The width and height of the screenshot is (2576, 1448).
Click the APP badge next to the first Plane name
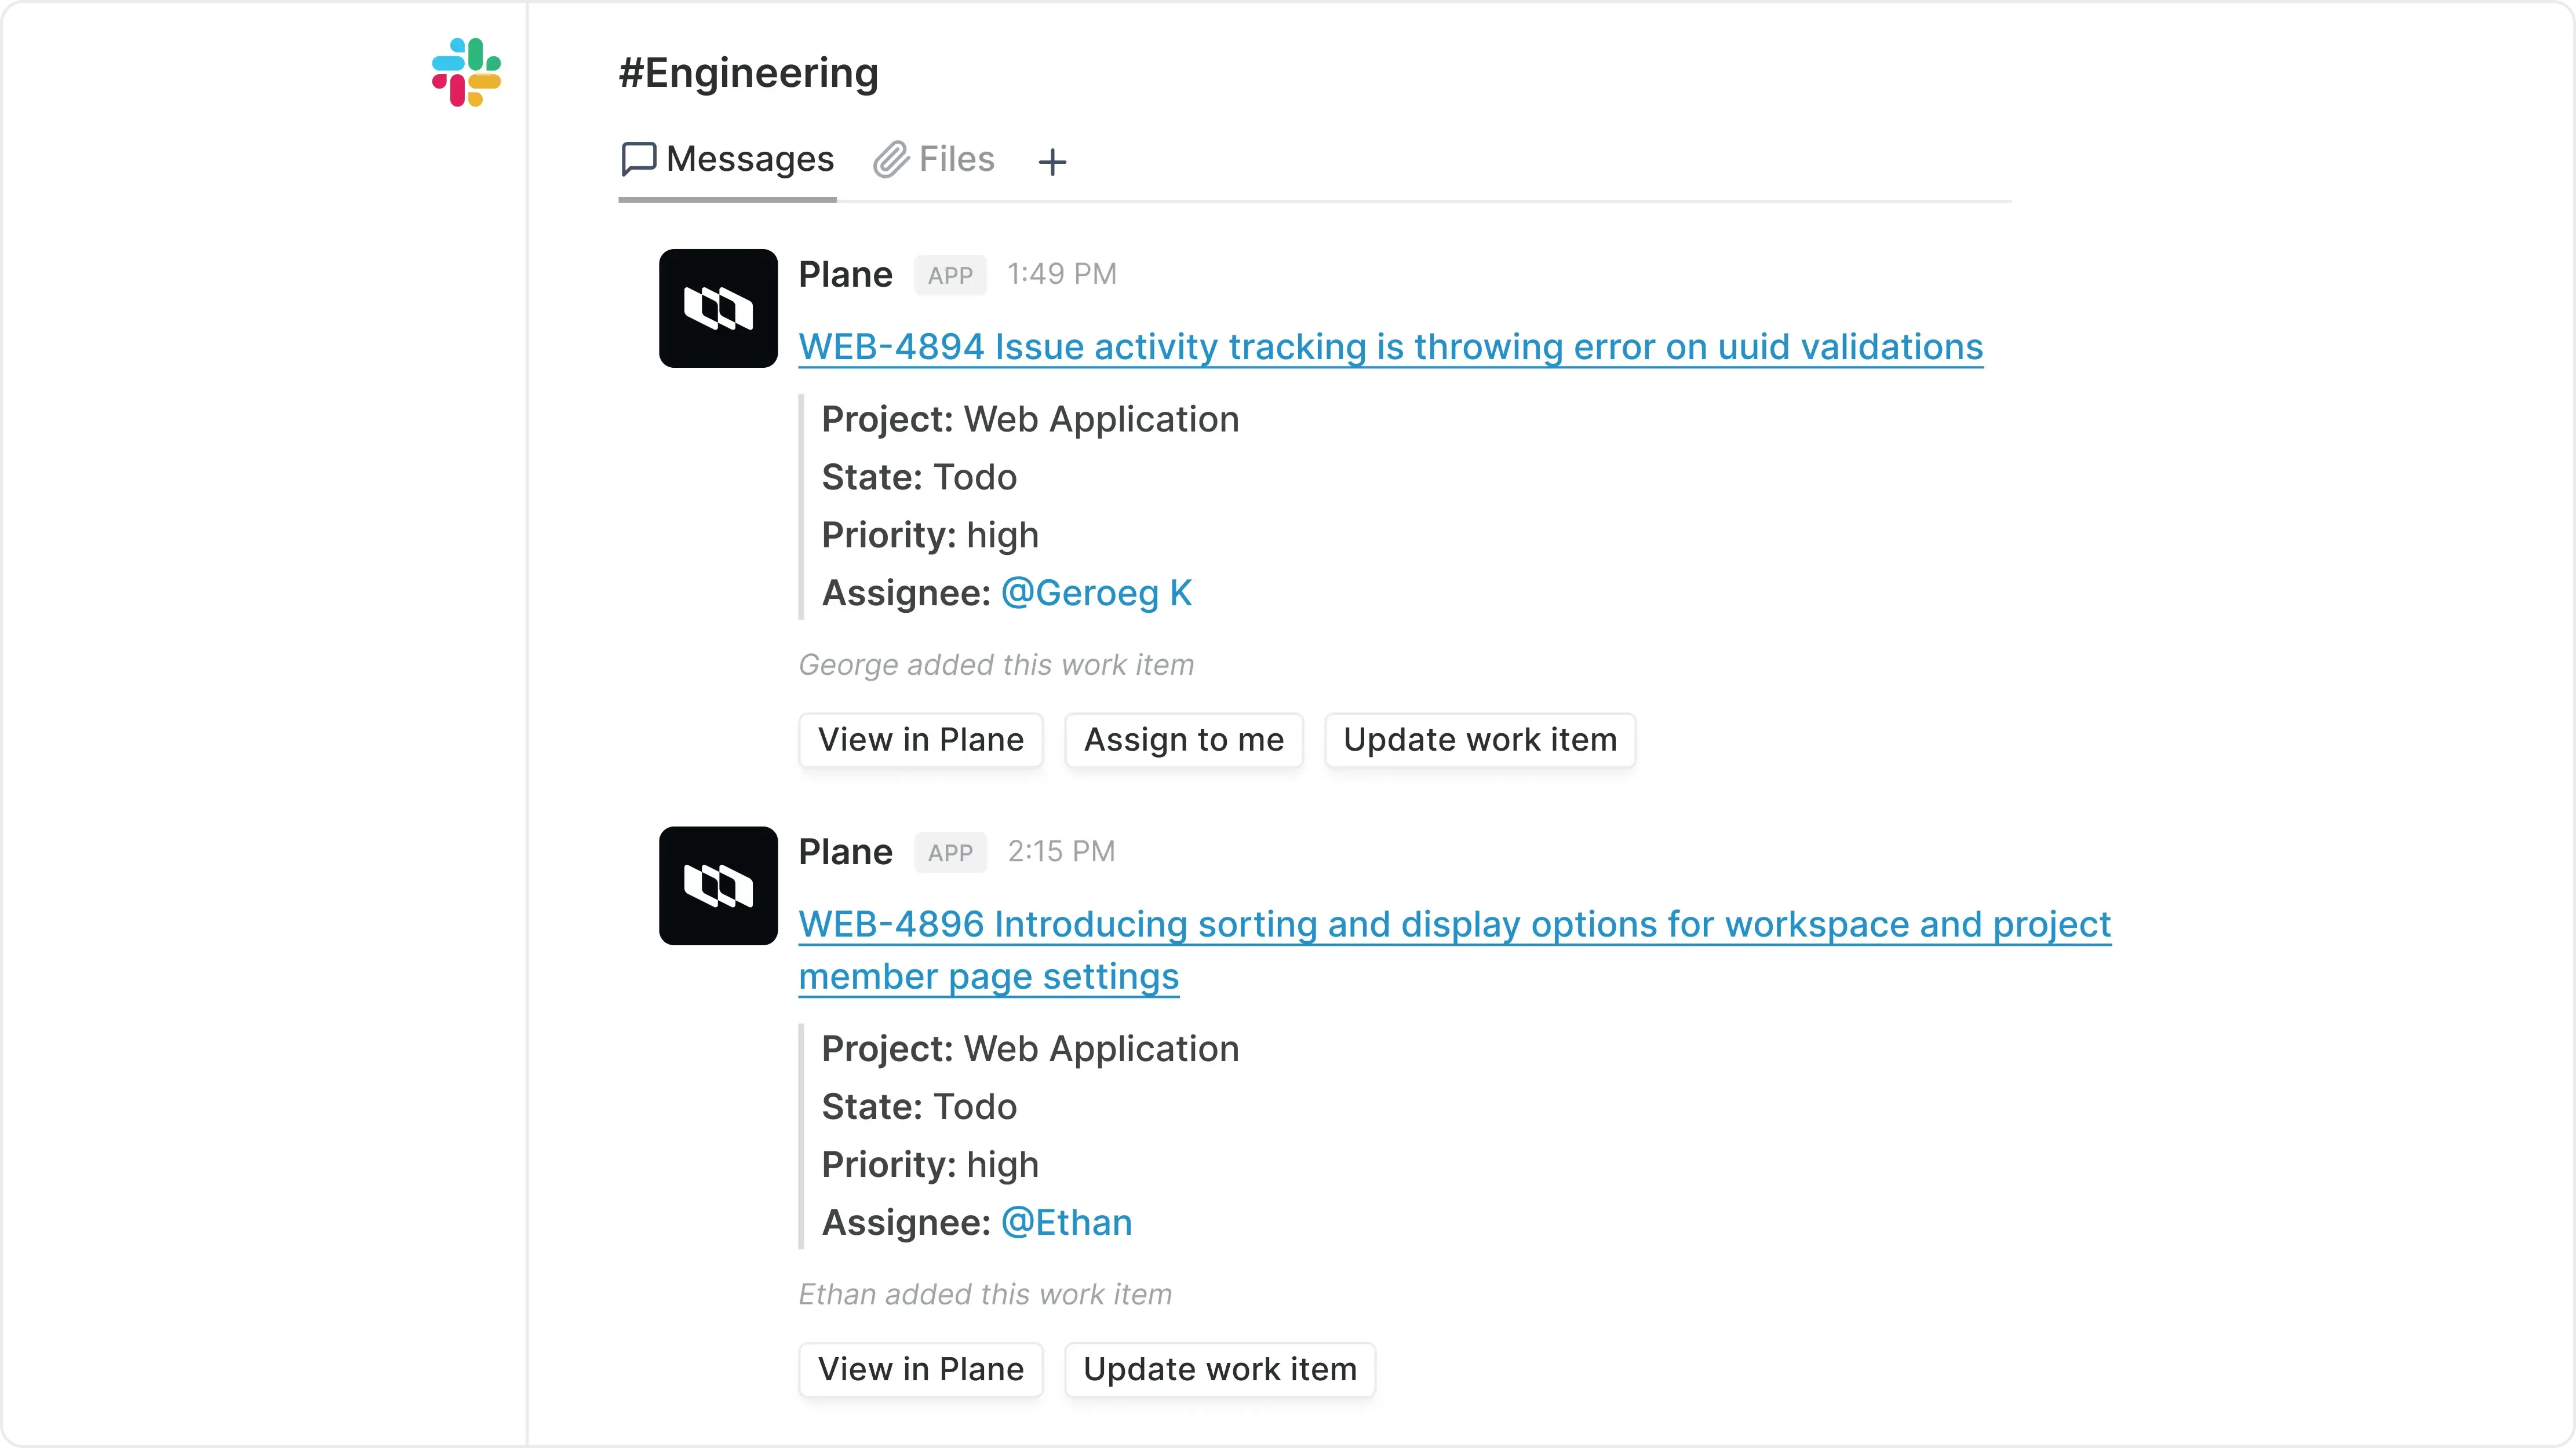pos(949,275)
